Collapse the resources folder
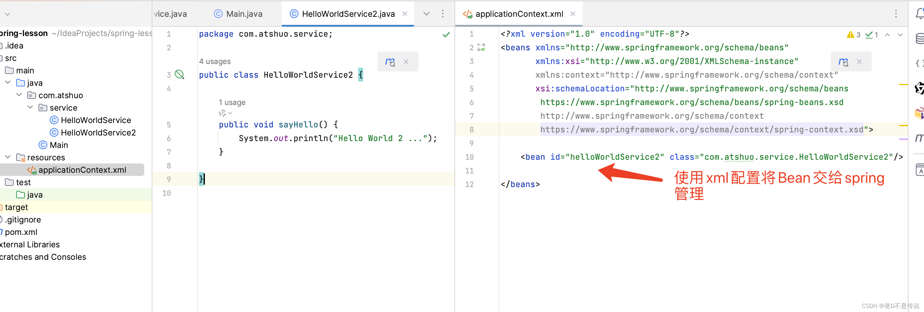 pos(8,157)
